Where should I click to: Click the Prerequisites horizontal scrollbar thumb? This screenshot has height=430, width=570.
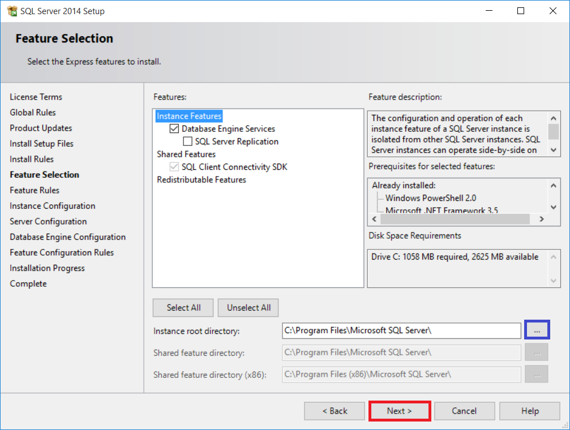[x=455, y=219]
